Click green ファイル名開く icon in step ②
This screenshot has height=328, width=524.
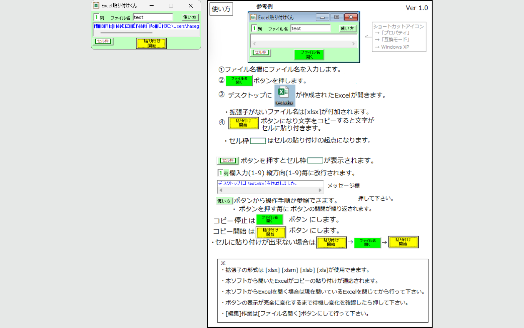pyautogui.click(x=239, y=80)
